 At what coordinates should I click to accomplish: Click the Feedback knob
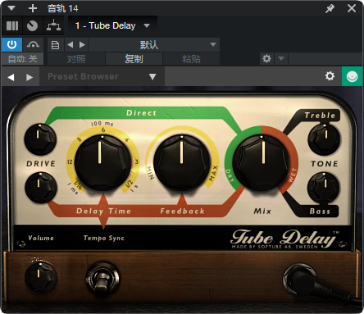point(182,162)
